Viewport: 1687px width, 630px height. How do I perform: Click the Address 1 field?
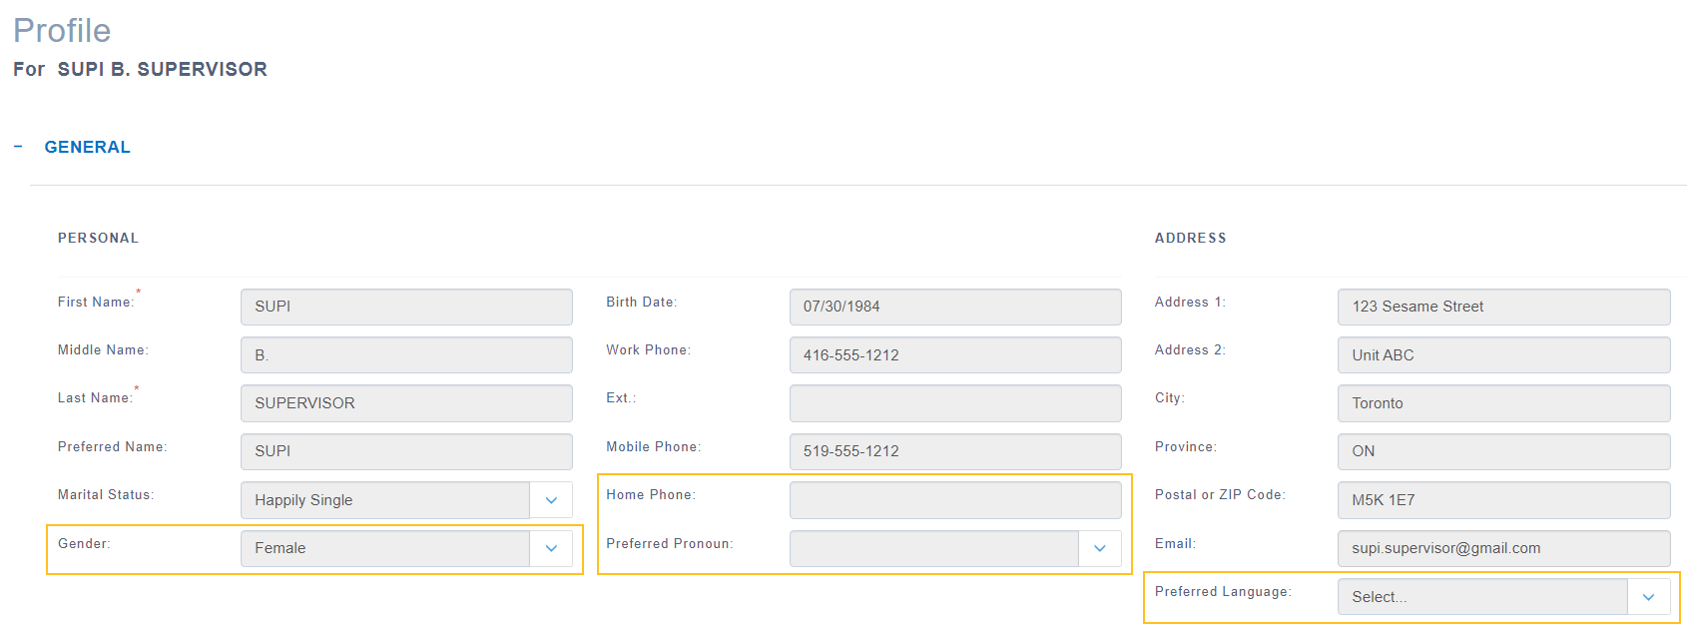1503,307
